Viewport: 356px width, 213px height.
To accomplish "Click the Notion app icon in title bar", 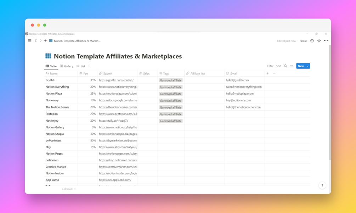I will (x=27, y=34).
